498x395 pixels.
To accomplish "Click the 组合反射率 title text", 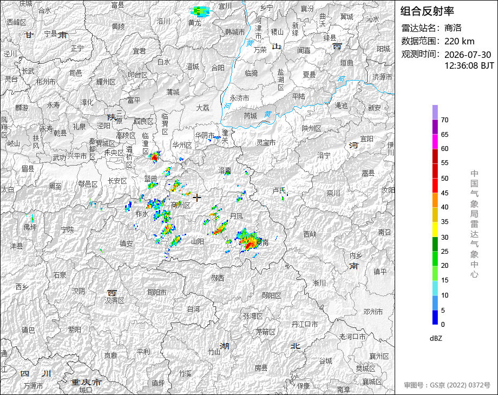I will [x=427, y=11].
